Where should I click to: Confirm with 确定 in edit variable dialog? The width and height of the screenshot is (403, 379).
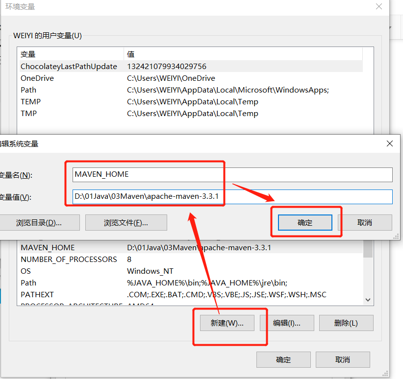[305, 223]
